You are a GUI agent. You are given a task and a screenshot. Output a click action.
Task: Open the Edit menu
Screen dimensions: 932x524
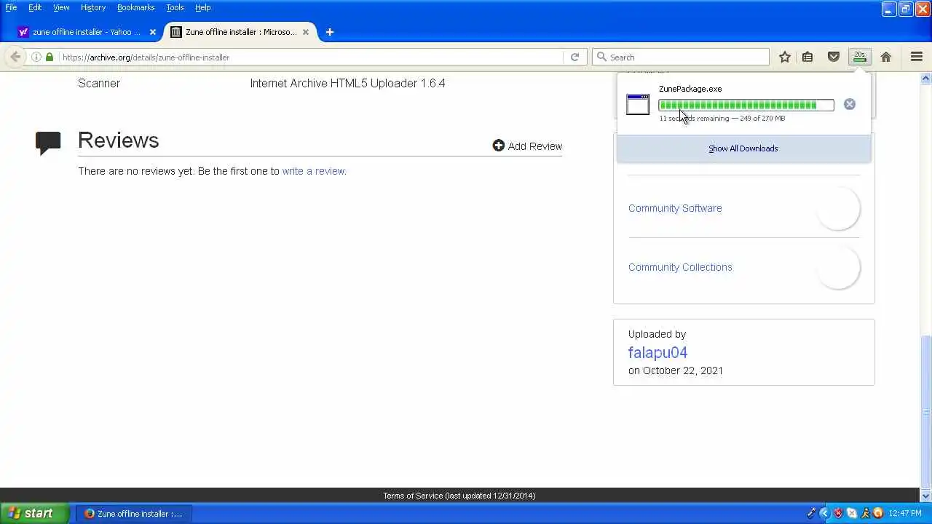point(35,7)
